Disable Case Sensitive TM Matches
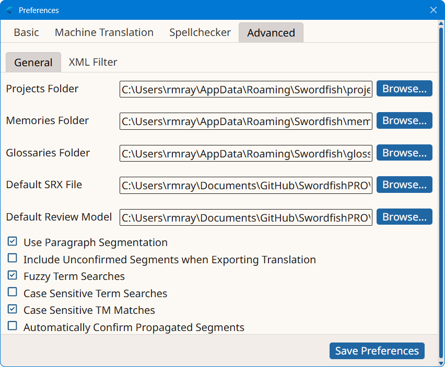 [x=12, y=309]
